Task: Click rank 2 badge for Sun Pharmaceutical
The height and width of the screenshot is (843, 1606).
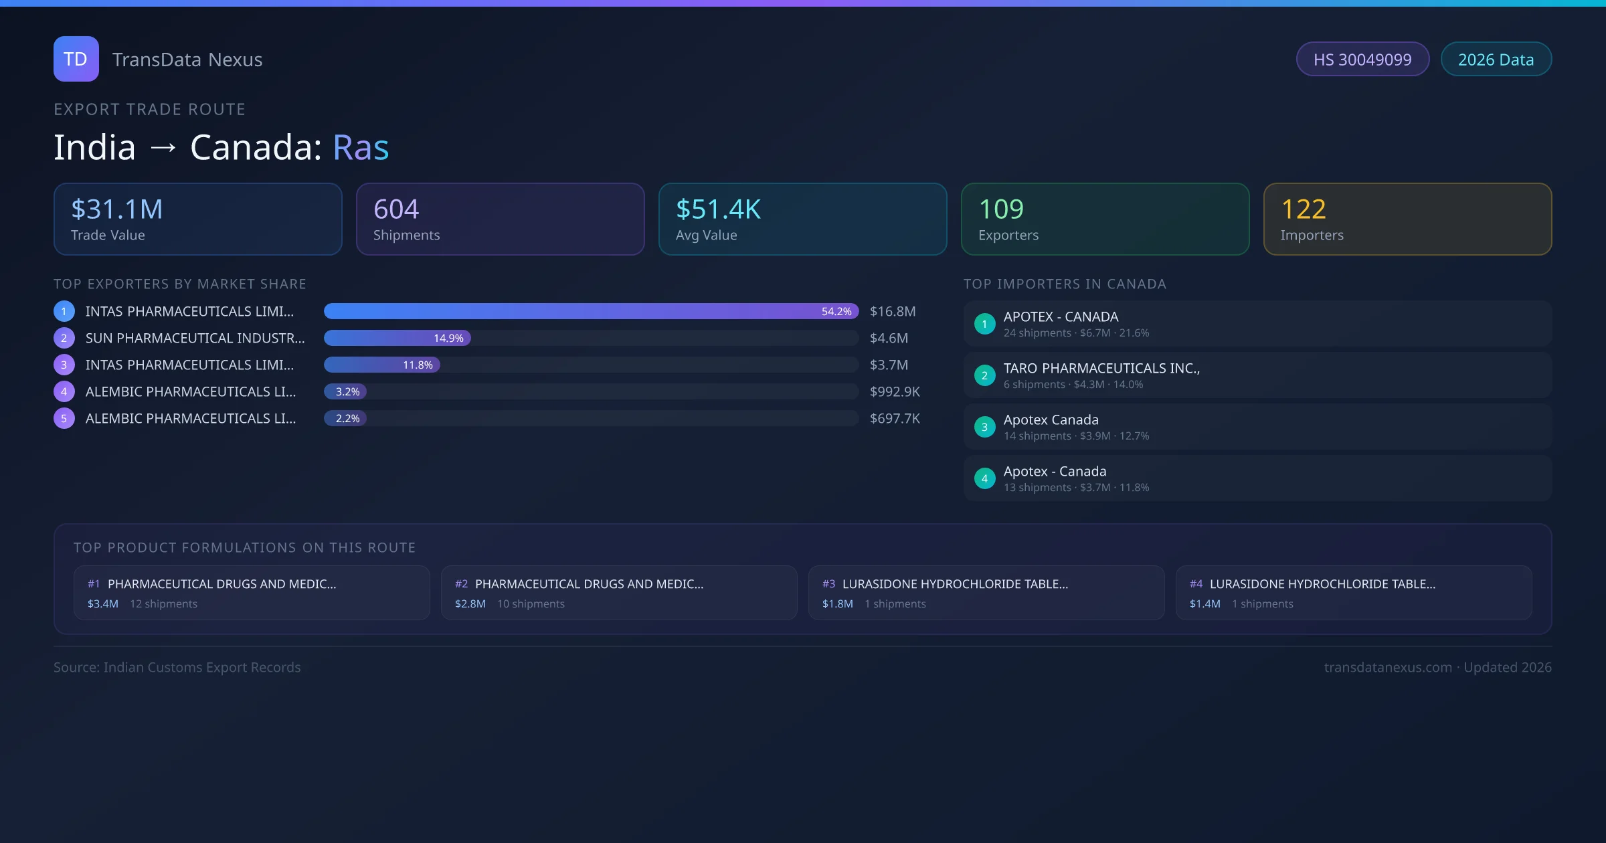Action: [64, 338]
